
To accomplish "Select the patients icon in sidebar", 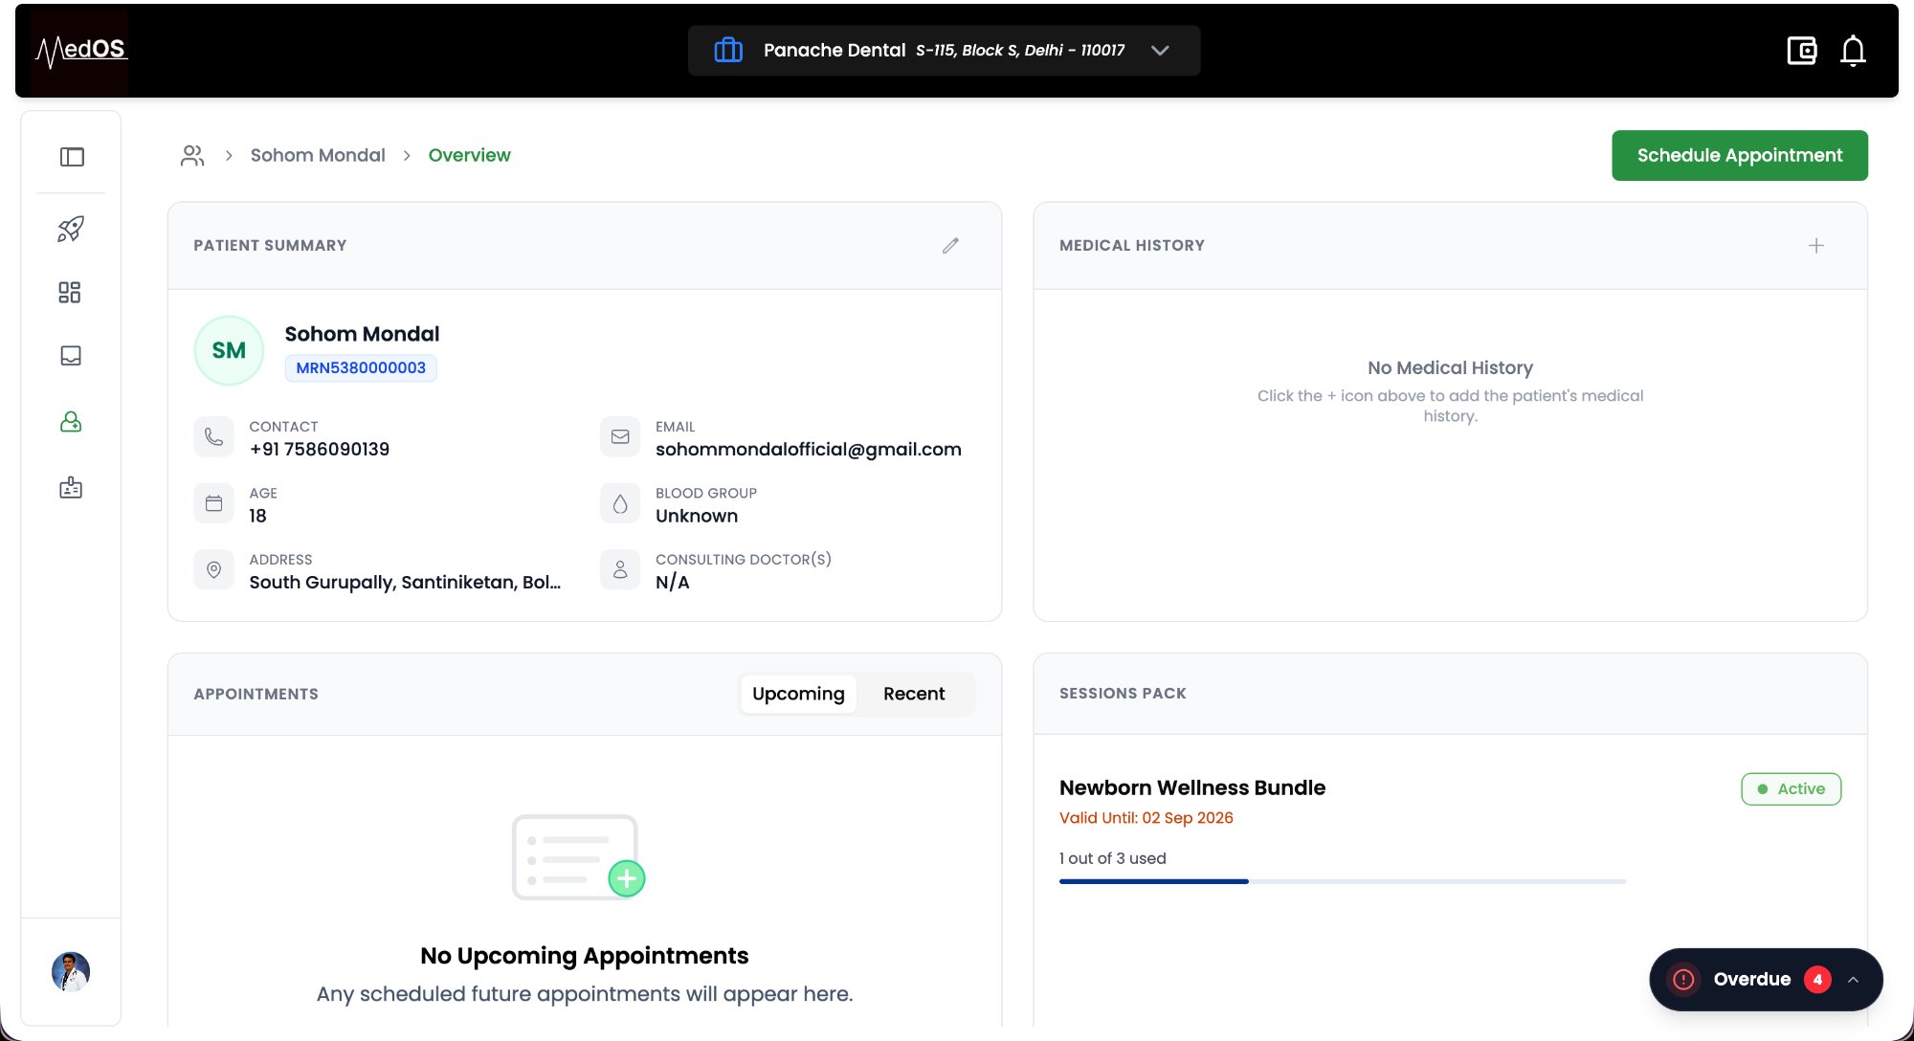I will [71, 422].
